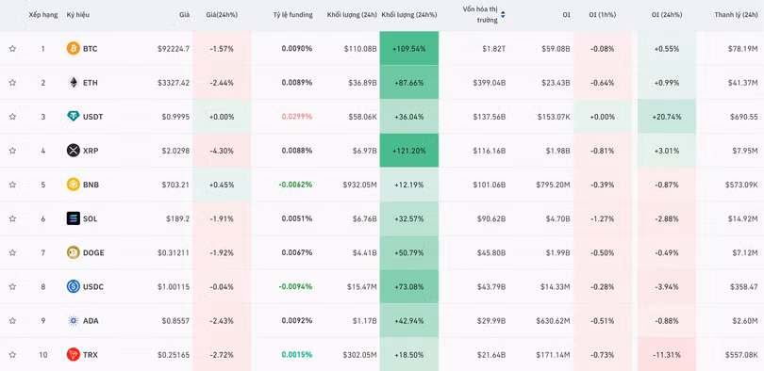Click TRX funding rate 0.0015%

coord(297,355)
